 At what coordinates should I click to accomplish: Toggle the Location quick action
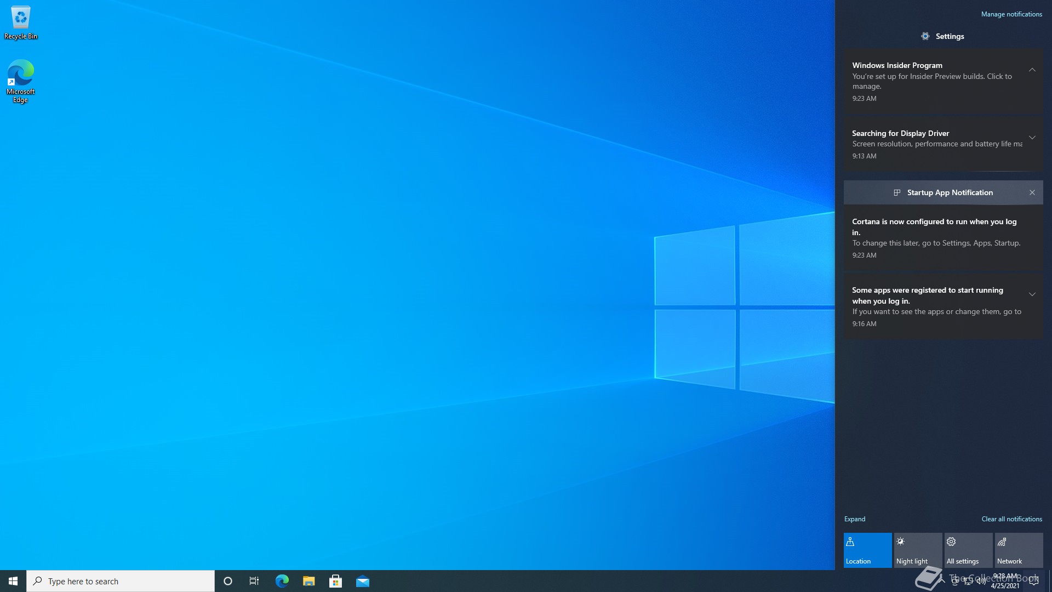click(867, 550)
